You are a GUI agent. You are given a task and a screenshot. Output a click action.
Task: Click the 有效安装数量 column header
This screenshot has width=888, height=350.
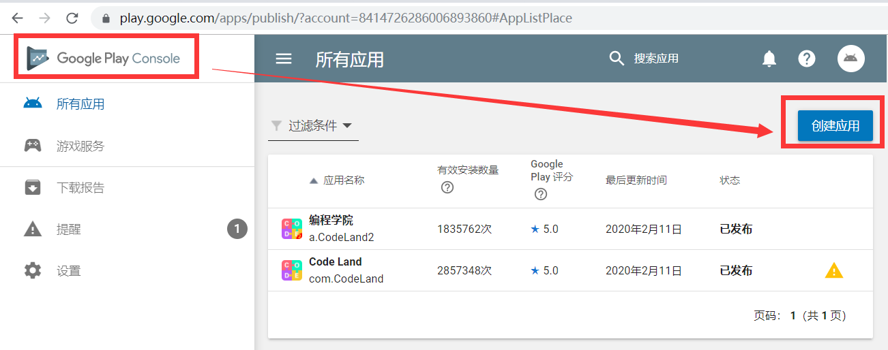[x=468, y=170]
